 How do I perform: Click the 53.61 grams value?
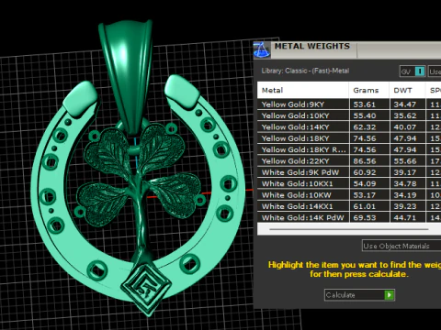click(x=364, y=104)
